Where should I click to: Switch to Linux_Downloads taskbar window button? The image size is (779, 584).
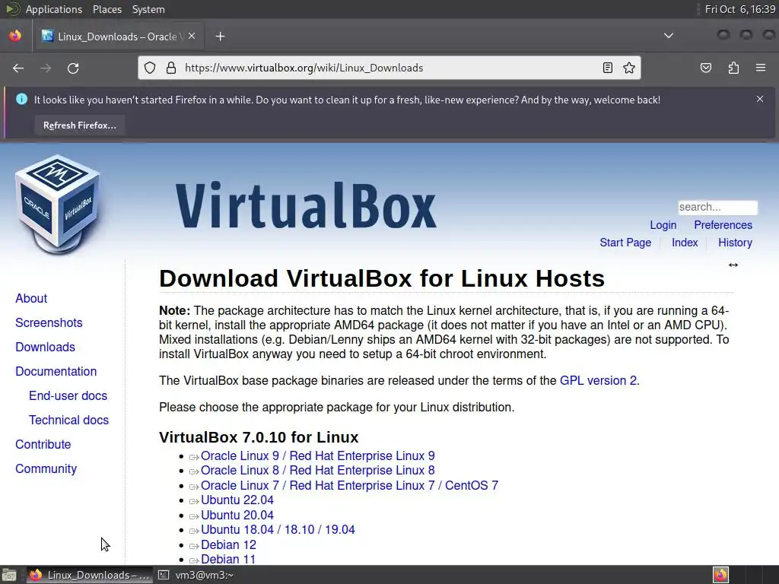click(90, 575)
